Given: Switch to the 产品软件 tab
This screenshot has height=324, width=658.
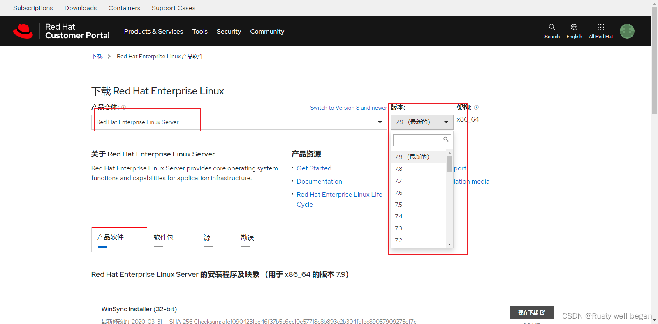Looking at the screenshot, I should click(x=119, y=239).
